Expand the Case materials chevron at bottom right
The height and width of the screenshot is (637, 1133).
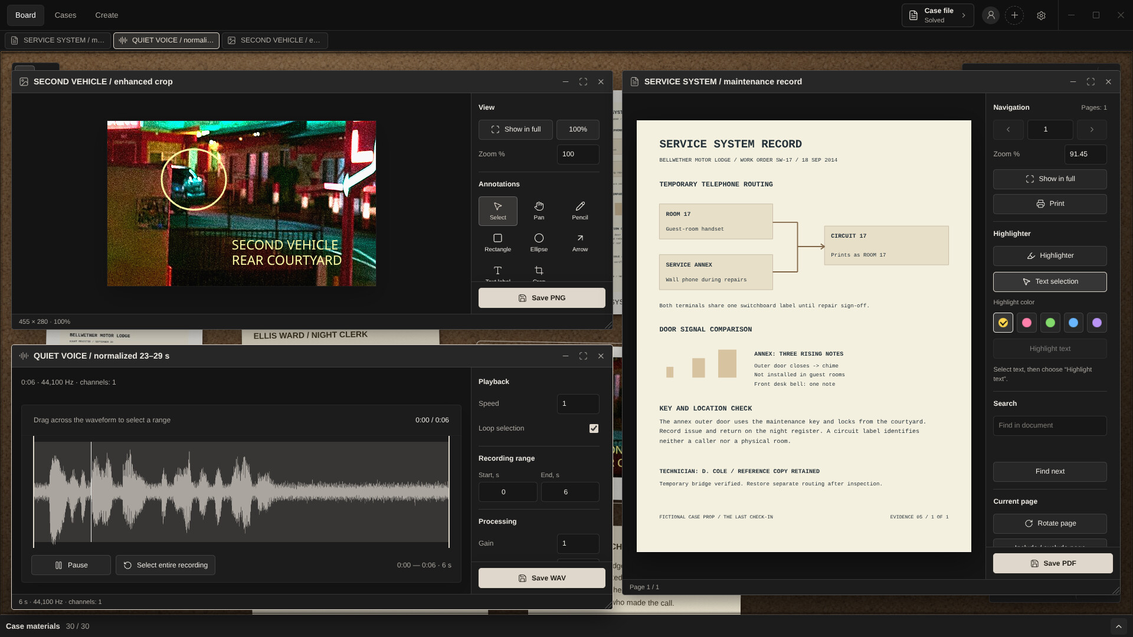pos(1118,626)
